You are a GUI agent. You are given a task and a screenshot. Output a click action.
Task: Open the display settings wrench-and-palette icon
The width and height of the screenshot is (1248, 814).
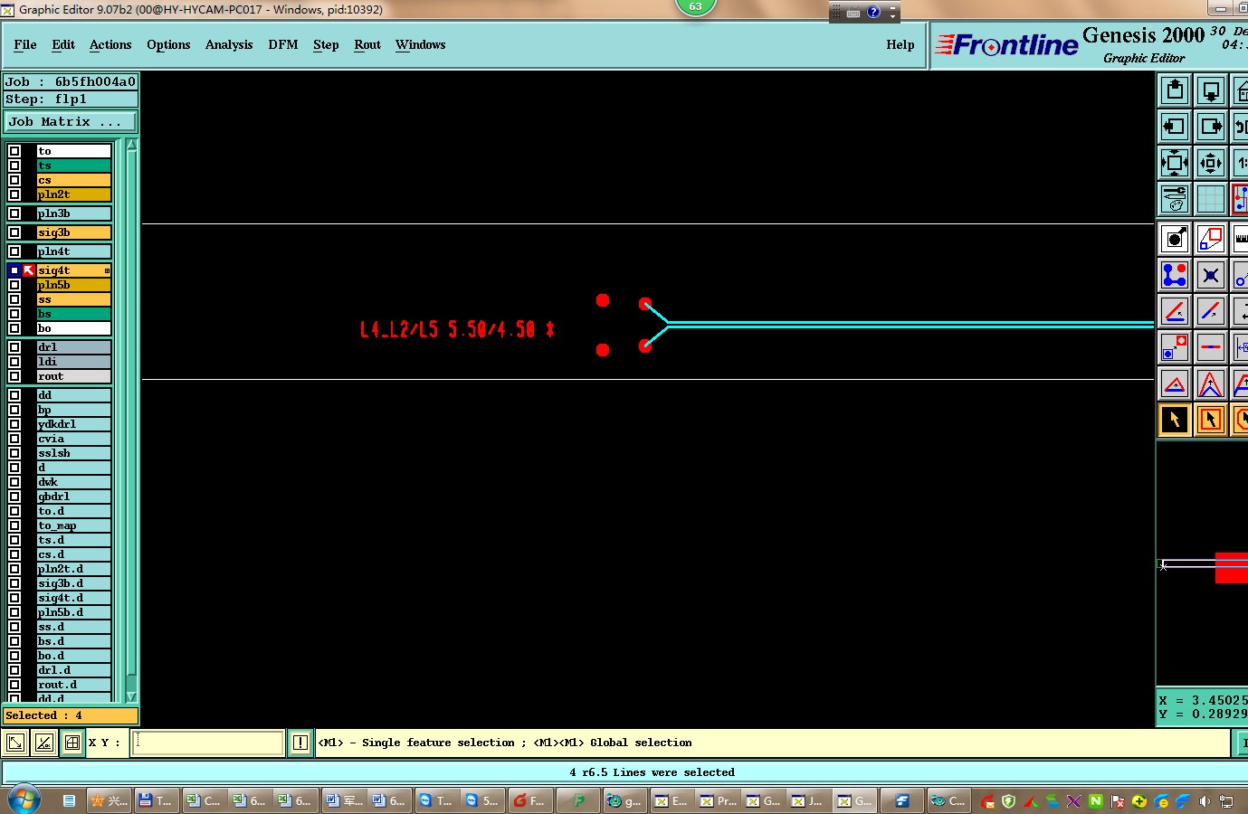pyautogui.click(x=1175, y=199)
